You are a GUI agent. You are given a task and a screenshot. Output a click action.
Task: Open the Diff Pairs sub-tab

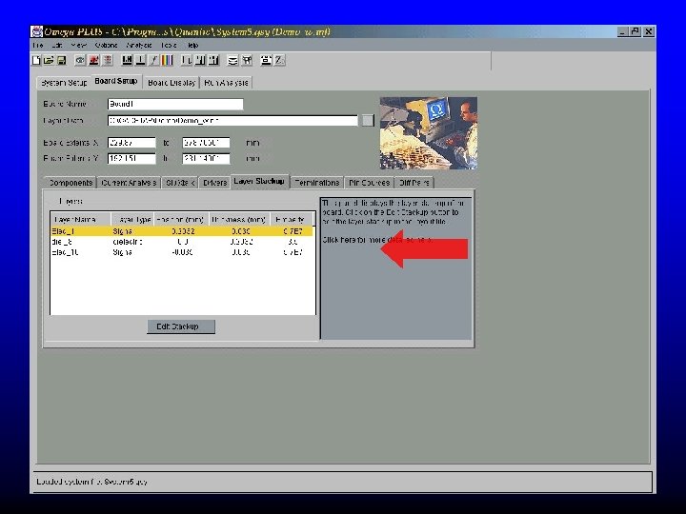[414, 183]
